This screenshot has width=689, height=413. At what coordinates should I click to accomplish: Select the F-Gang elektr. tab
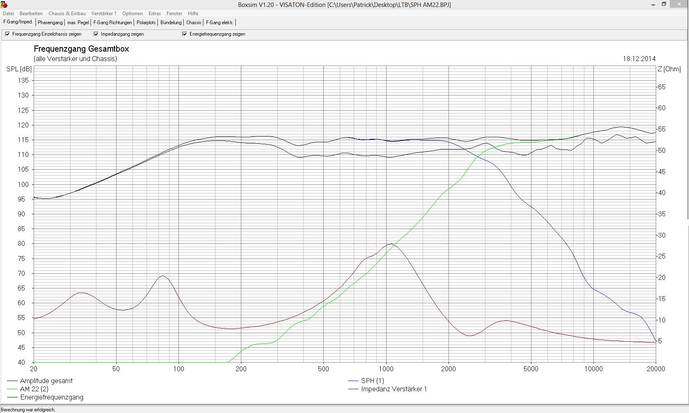(220, 23)
